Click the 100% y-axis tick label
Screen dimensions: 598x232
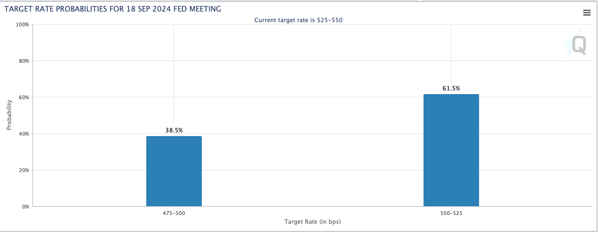coord(22,24)
